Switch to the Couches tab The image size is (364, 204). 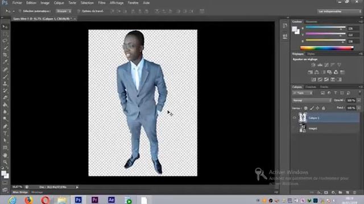point(311,87)
